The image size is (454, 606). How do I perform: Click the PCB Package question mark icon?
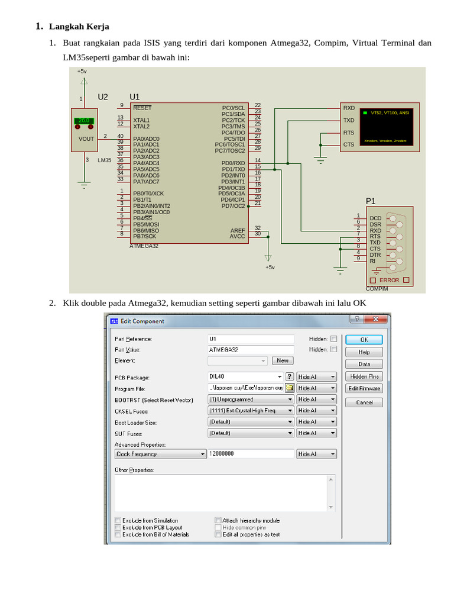pyautogui.click(x=290, y=376)
